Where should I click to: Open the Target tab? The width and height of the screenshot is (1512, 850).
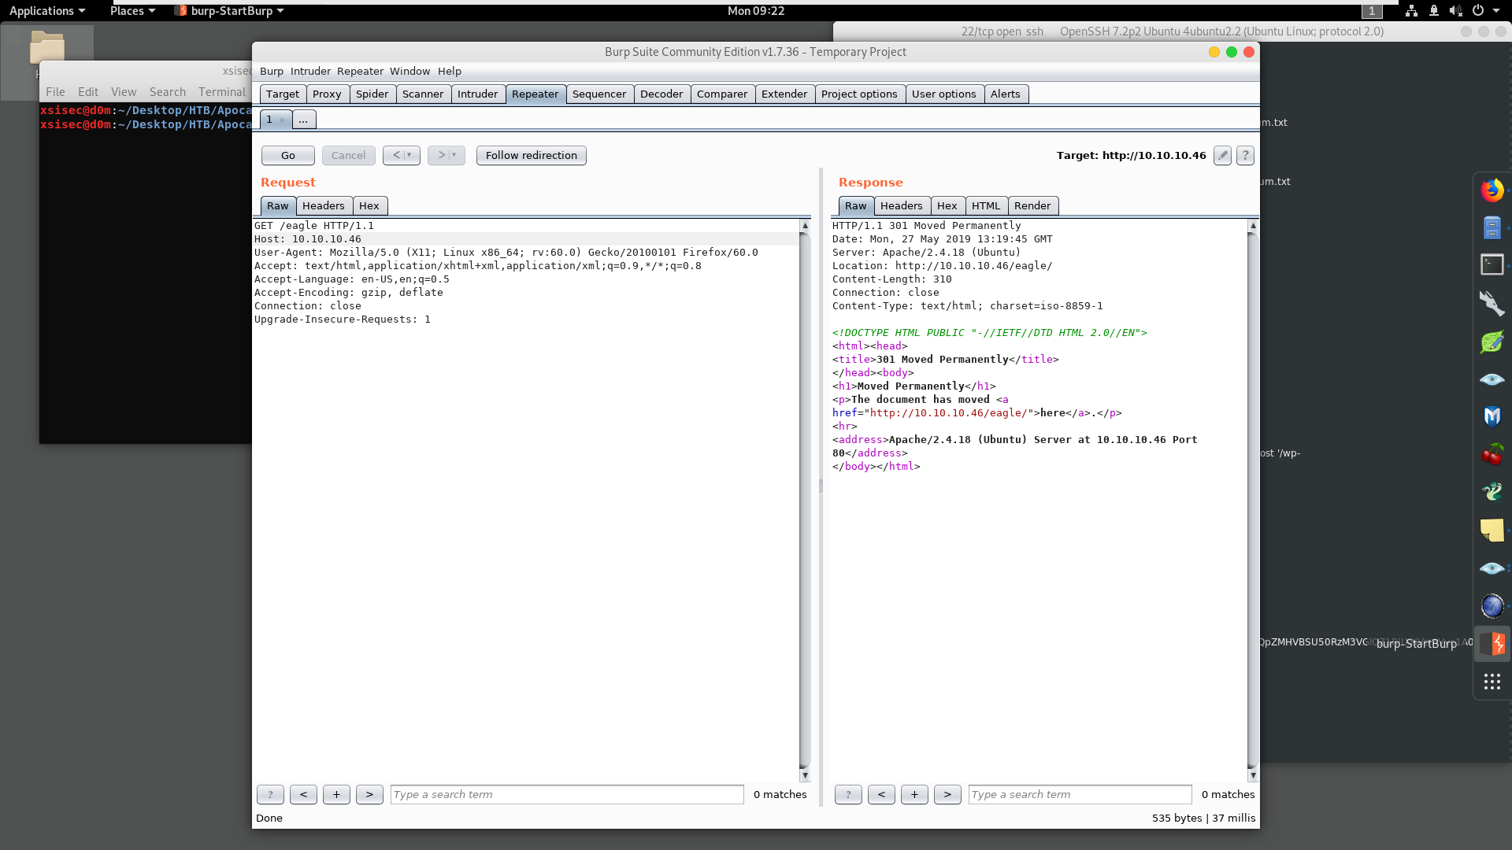[x=283, y=94]
